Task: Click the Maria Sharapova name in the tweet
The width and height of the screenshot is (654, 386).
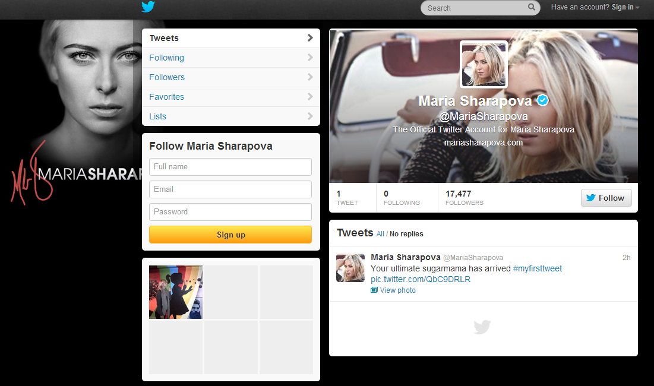Action: (x=406, y=257)
